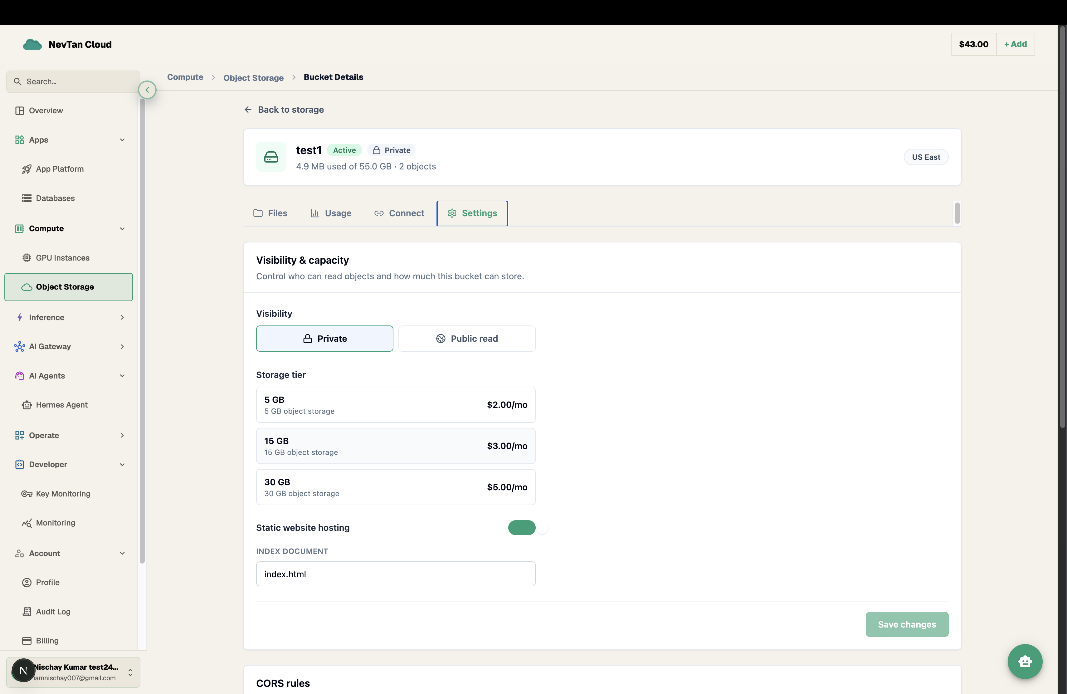Open Key Monitoring via its key icon

(27, 494)
